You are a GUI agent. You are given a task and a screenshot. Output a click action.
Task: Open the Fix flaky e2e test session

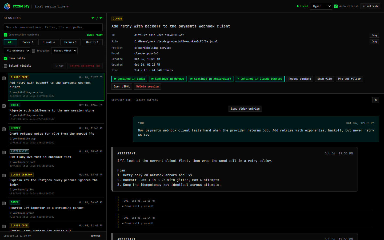click(56, 158)
